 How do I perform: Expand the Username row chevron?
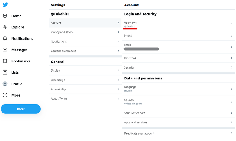[x=231, y=24]
